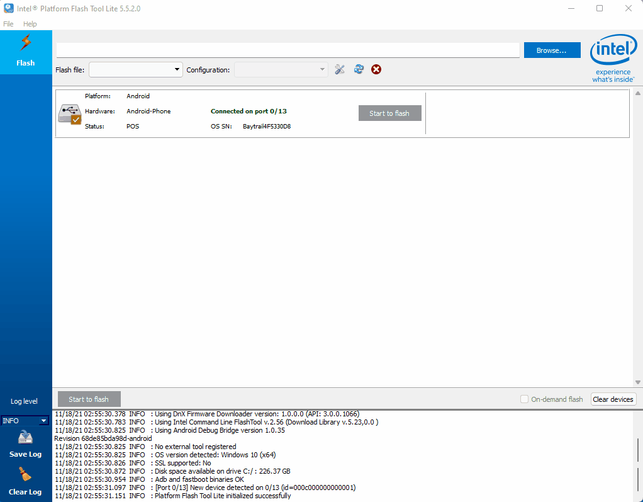This screenshot has width=643, height=502.
Task: Click the device list scroll up arrow
Action: [x=638, y=94]
